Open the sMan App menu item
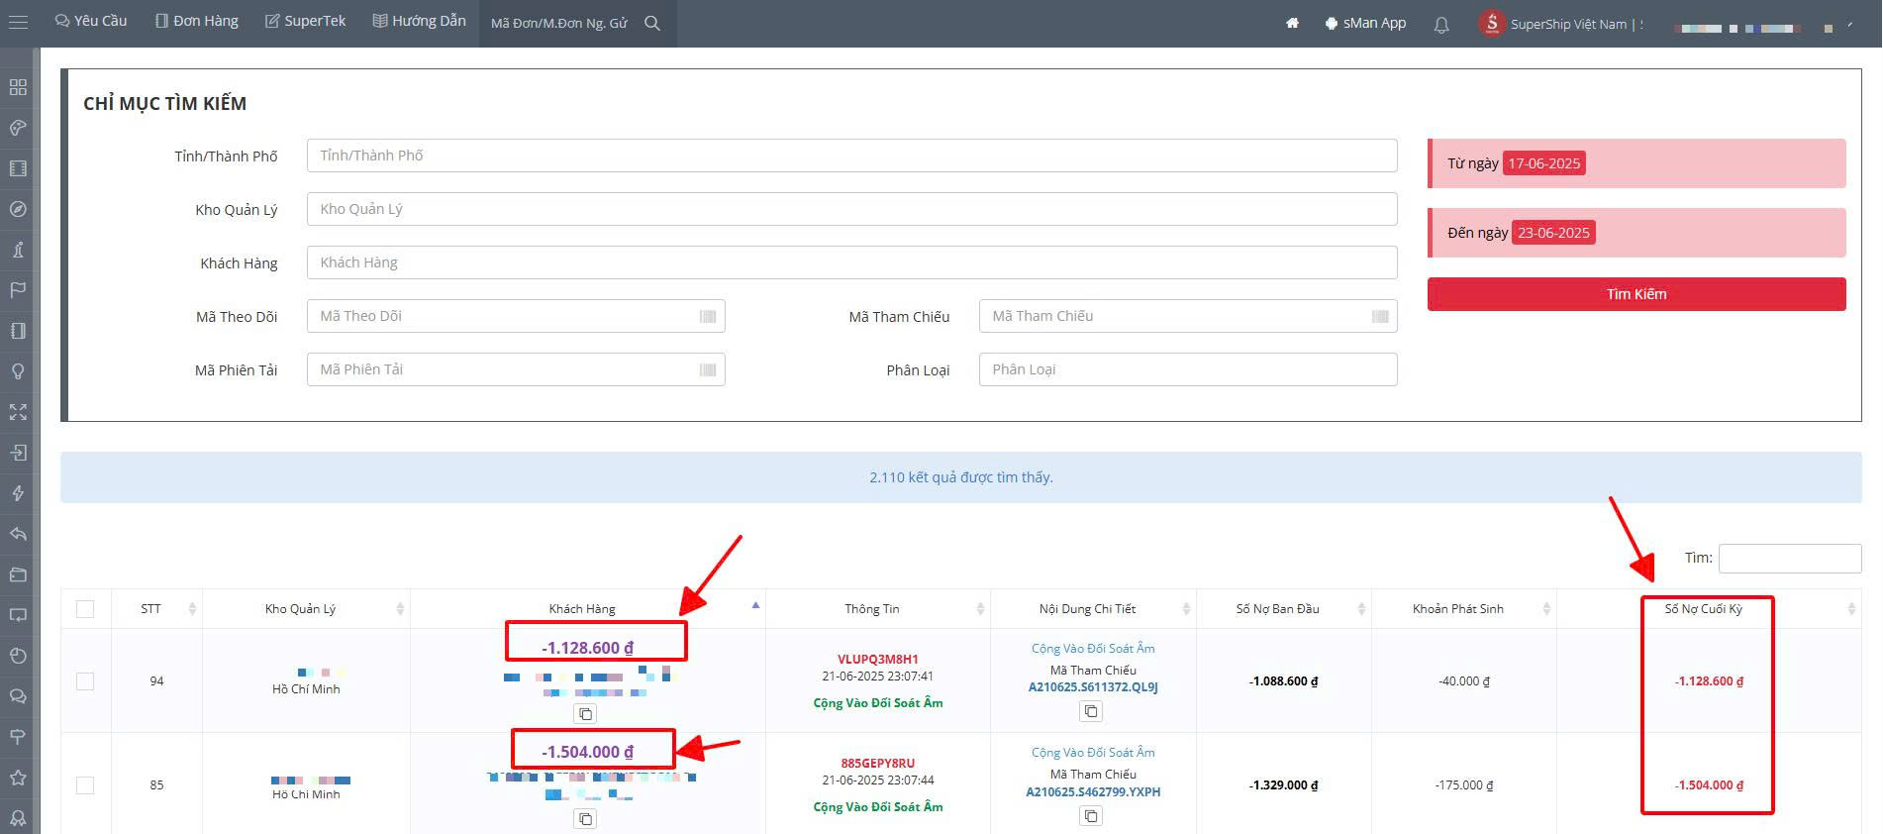This screenshot has width=1883, height=834. (x=1365, y=23)
